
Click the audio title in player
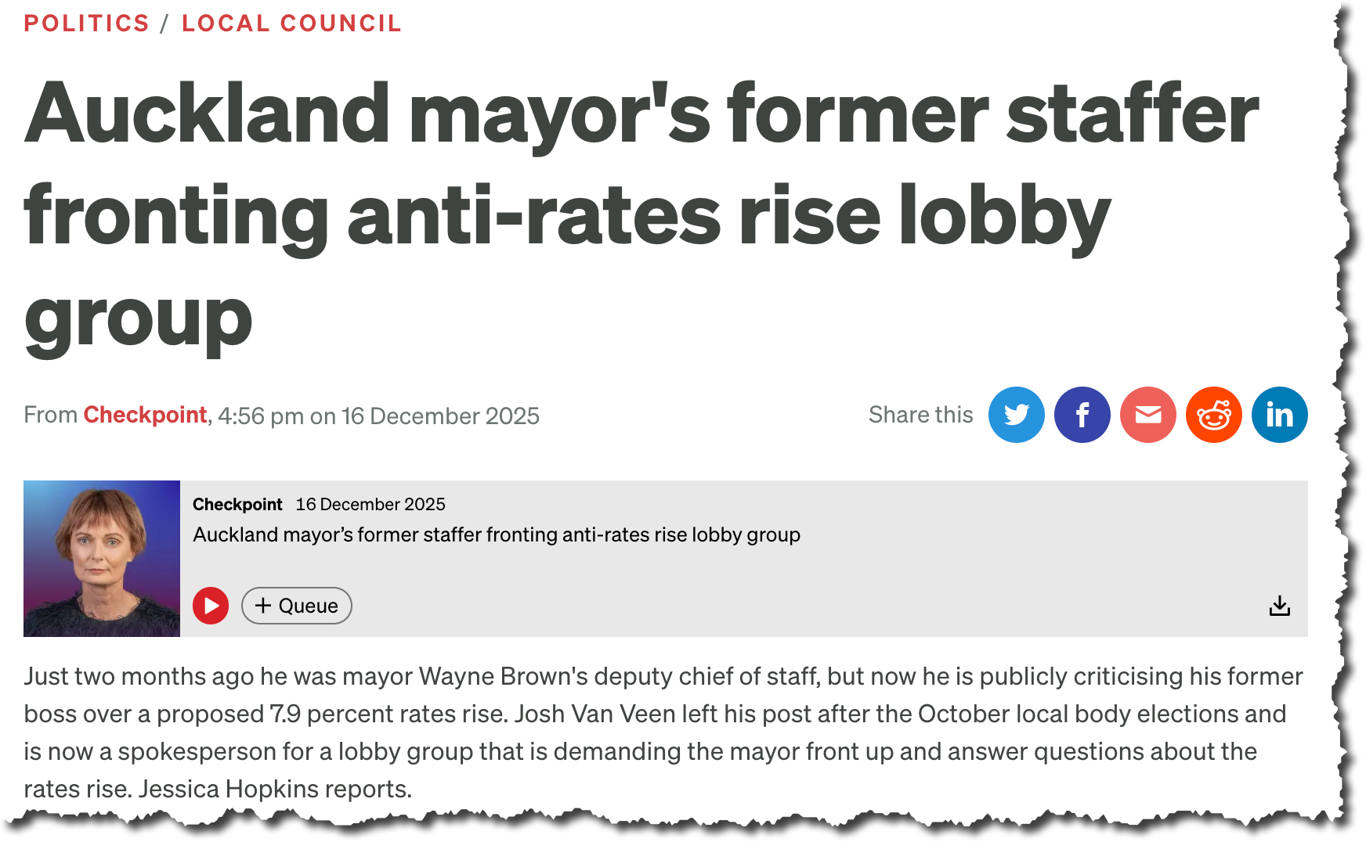pos(497,535)
